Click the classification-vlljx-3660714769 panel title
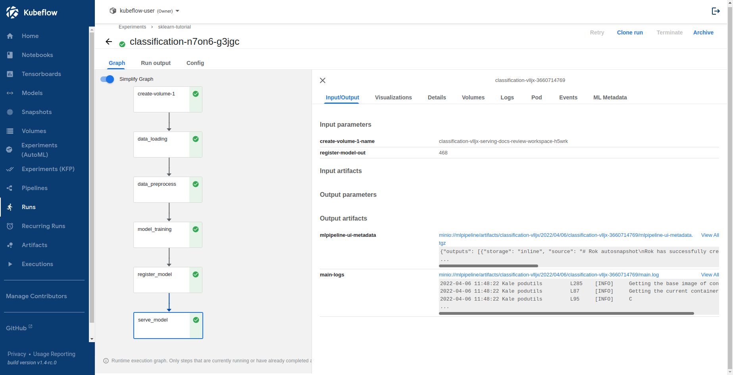Screen dimensions: 733x375 530,80
